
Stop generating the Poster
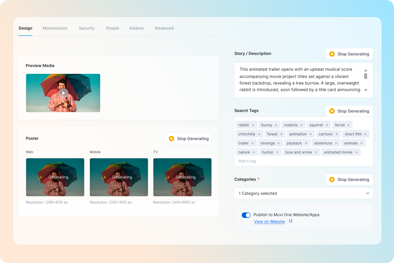[188, 139]
